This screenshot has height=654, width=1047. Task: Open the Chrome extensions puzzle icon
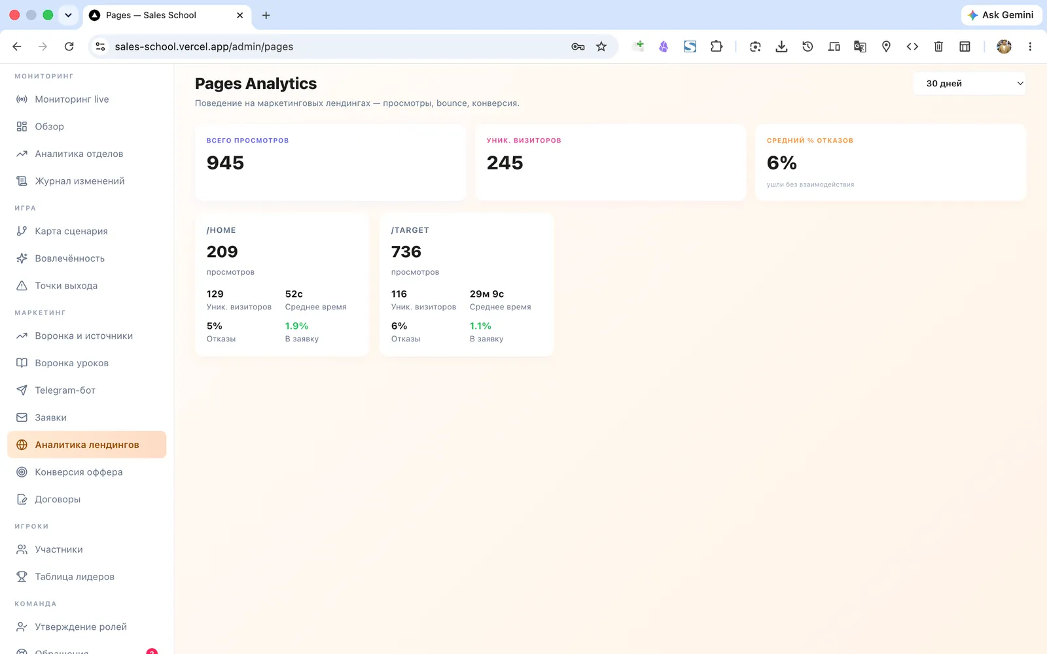(x=717, y=46)
